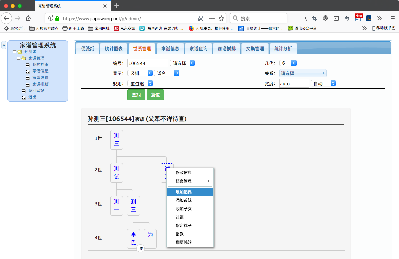Screen dimensions: 399x259
Task: Switch to the 统计图表 tab
Action: point(114,48)
